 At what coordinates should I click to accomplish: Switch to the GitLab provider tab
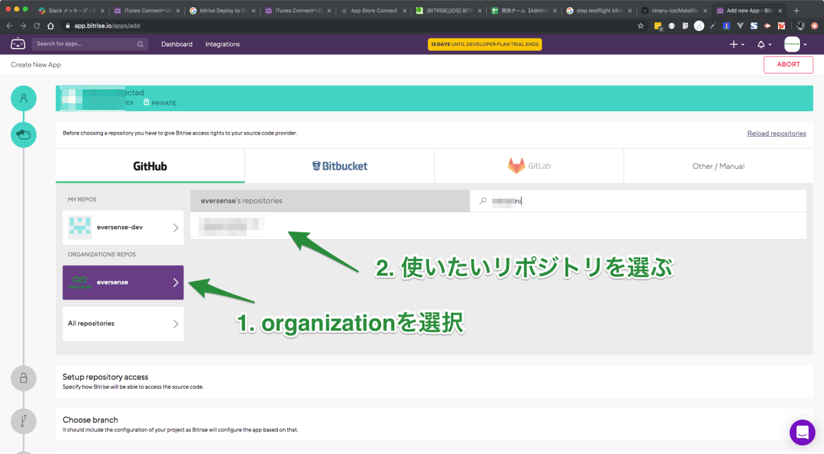tap(529, 166)
